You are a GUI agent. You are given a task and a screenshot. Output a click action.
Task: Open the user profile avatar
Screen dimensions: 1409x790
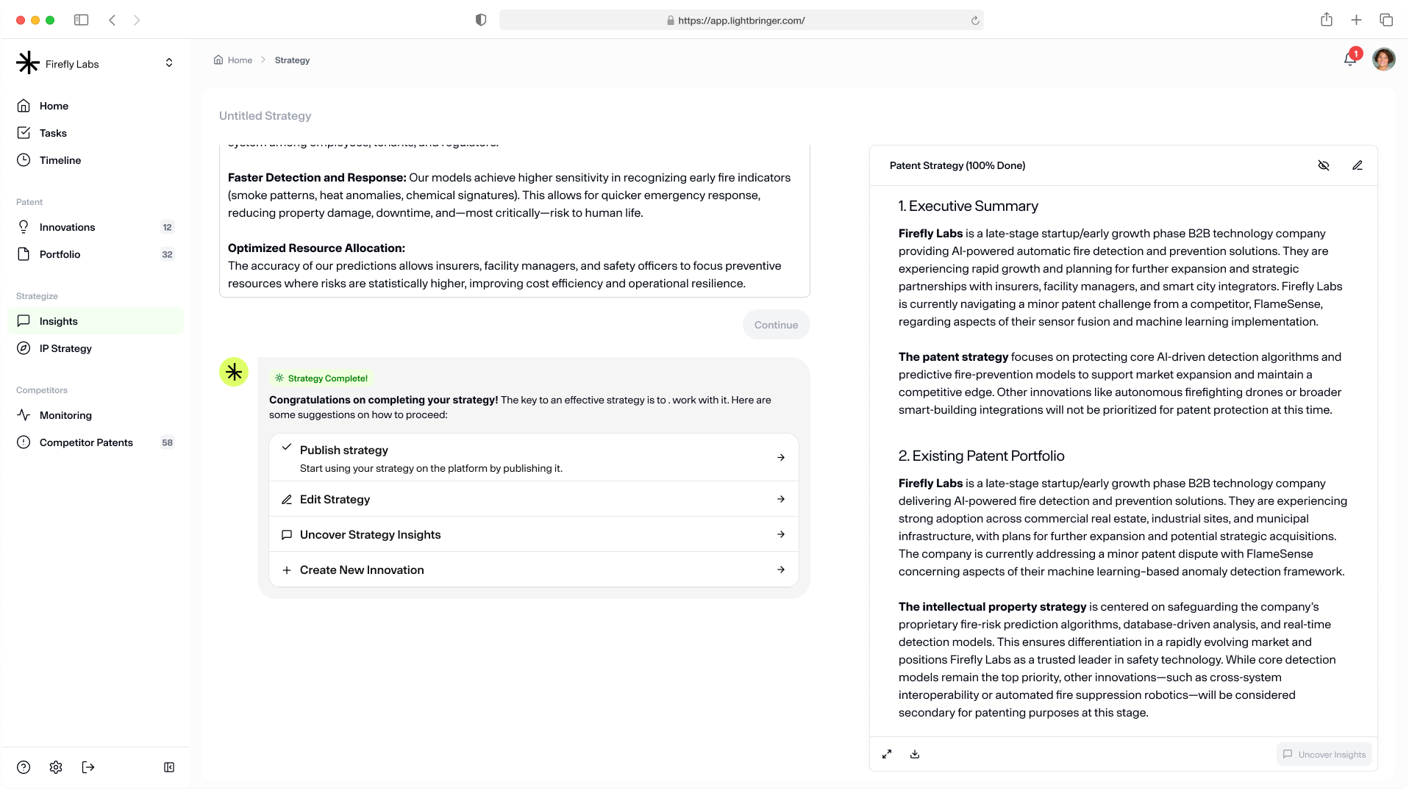[x=1384, y=59]
